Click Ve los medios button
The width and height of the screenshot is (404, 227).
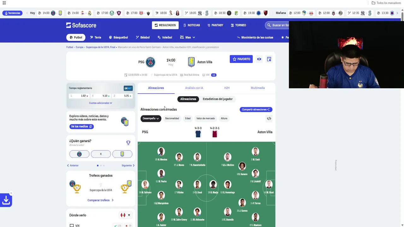[81, 126]
